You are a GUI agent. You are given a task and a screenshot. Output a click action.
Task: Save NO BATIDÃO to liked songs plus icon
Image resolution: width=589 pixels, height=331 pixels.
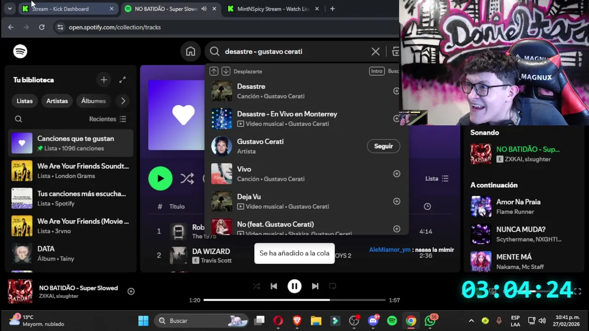point(131,291)
